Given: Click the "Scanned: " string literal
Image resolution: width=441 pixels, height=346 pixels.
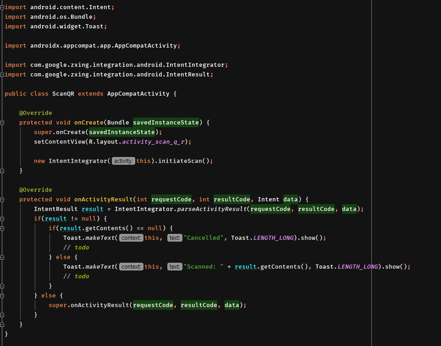Looking at the screenshot, I should click(x=204, y=267).
